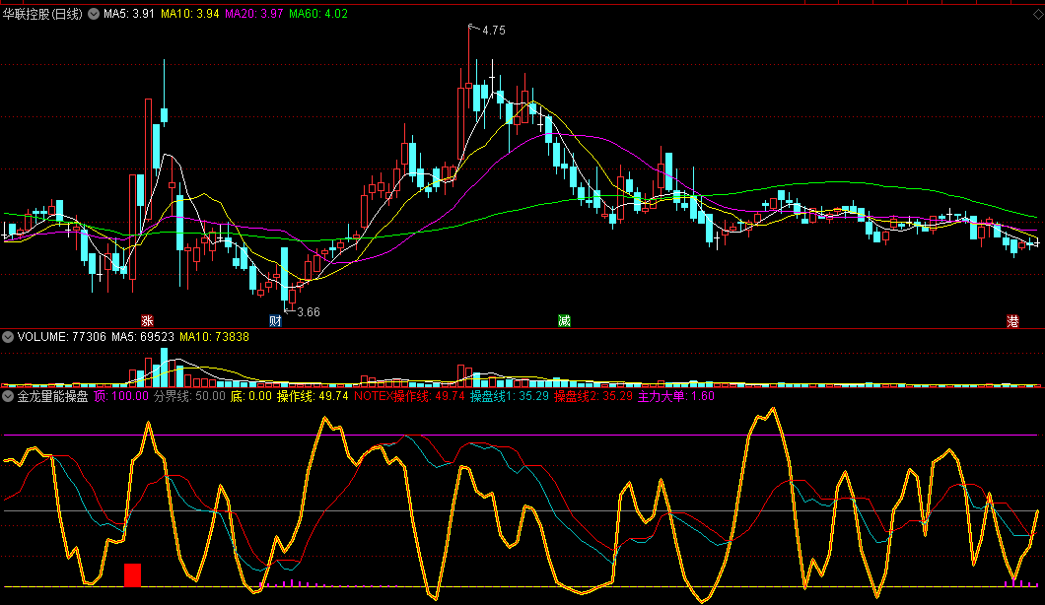Screen dimensions: 1045x605
Task: Click the 操盘线2: 35.29 label
Action: point(593,396)
